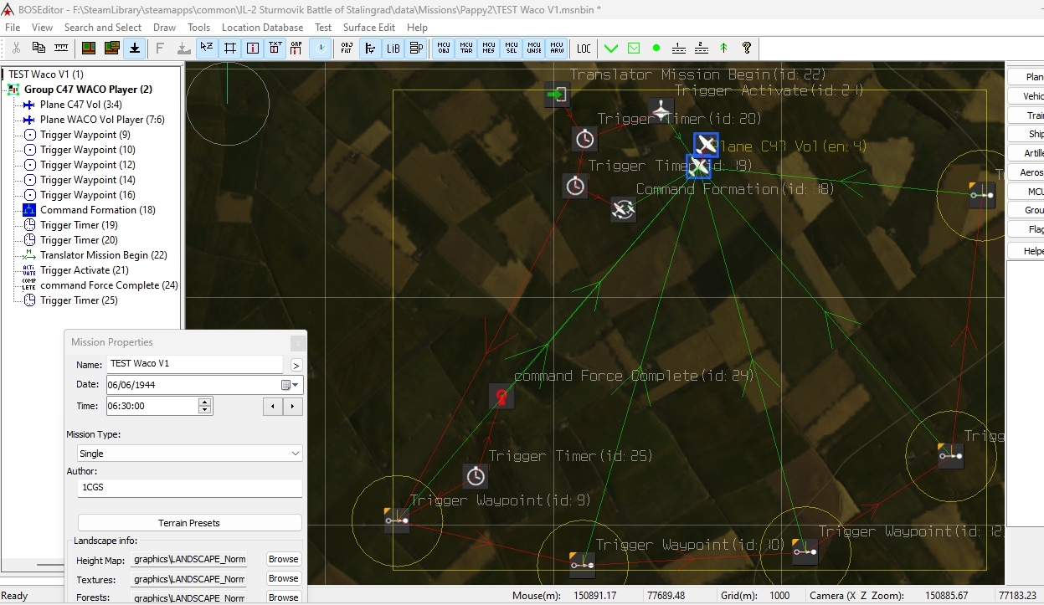
Task: Click the green checkmark toolbar icon
Action: pos(611,49)
